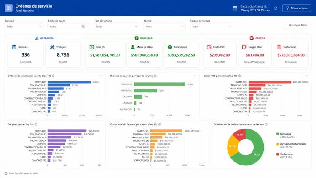Click the blue PARTES DIPL orders bar
The image size is (316, 178).
[70, 82]
